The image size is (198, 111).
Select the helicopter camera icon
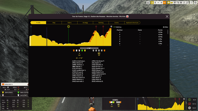tap(172, 2)
